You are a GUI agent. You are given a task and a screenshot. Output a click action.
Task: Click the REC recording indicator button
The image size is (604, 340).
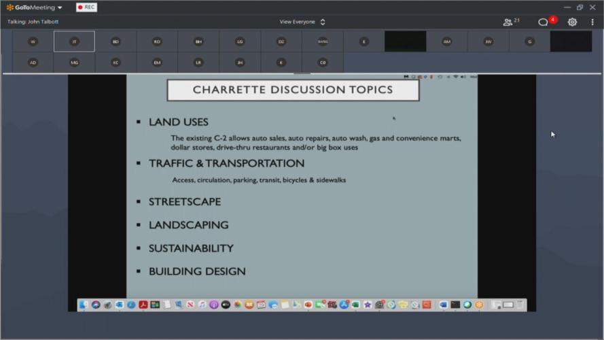click(x=86, y=7)
